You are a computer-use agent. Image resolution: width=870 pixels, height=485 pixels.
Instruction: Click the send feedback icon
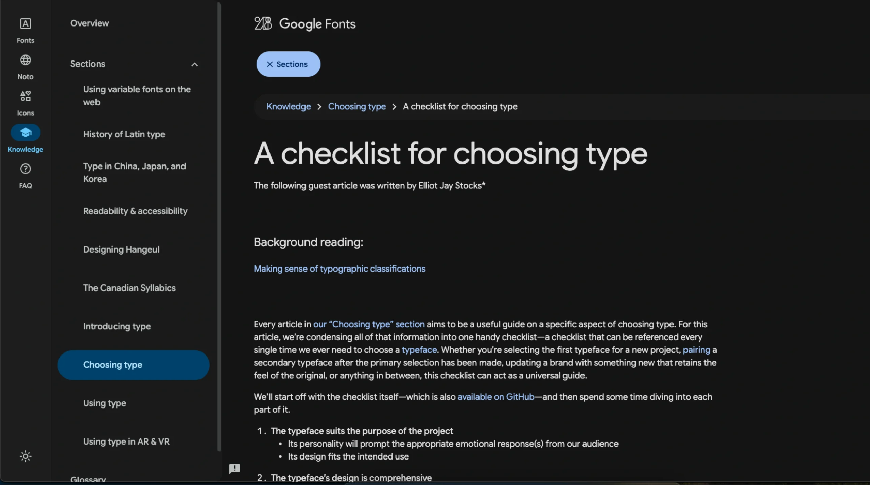pos(234,469)
